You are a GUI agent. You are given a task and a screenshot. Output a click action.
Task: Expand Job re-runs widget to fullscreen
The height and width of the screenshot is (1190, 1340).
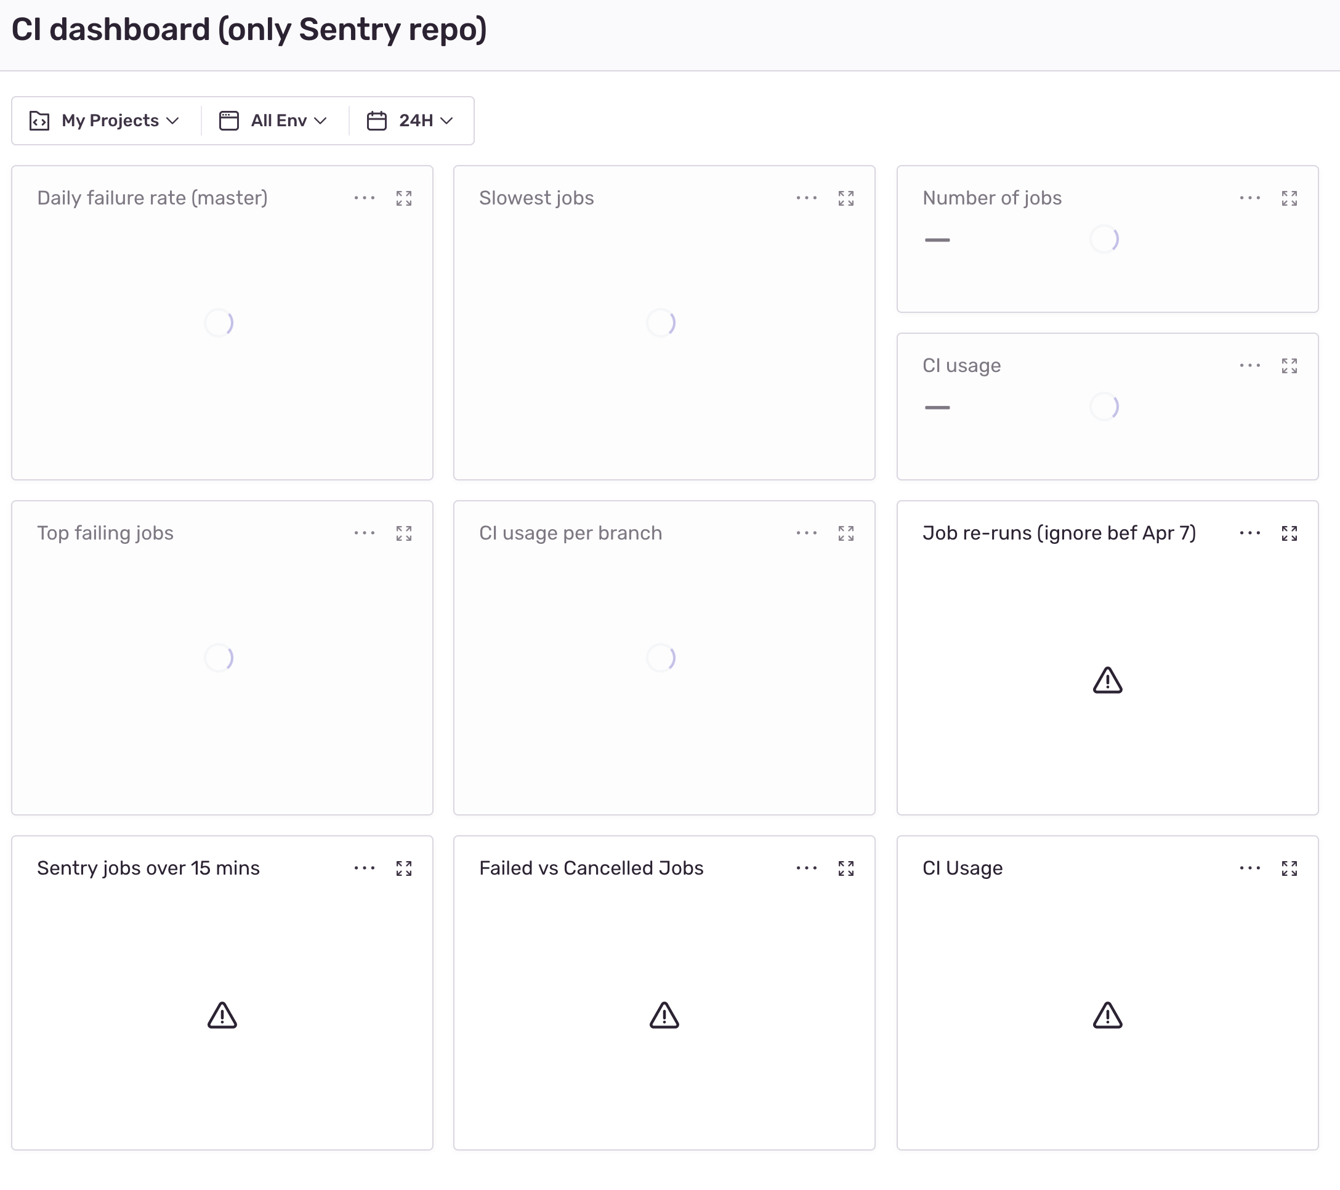click(x=1289, y=533)
